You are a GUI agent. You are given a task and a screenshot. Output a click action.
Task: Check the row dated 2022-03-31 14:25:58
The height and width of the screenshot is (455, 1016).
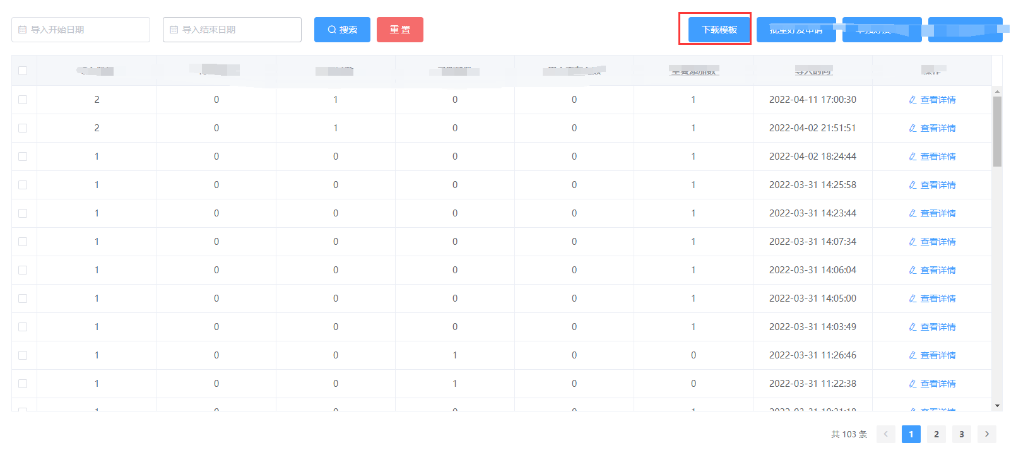[23, 185]
